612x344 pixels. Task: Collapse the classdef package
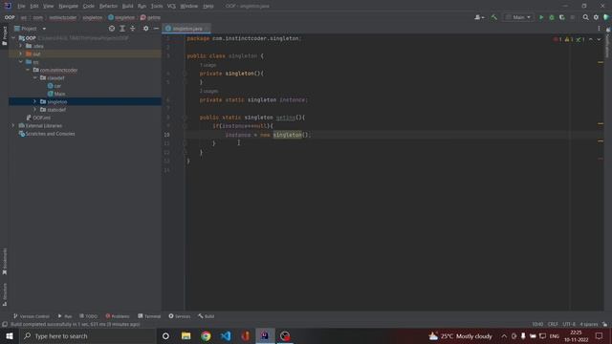(x=35, y=77)
